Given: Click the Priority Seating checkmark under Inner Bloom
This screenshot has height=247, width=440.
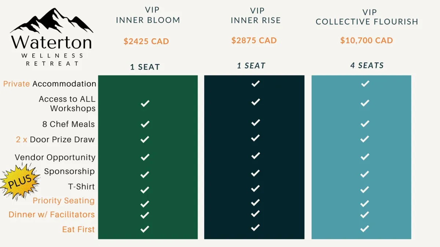Looking at the screenshot, I should tap(145, 204).
